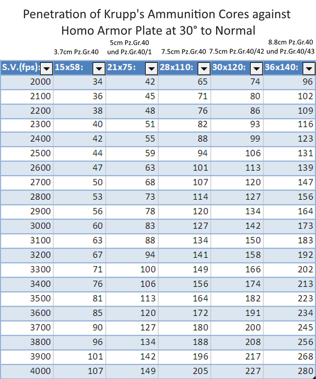Image resolution: width=316 pixels, height=379 pixels.
Task: Open the 30x120 column filter dropdown
Action: (x=256, y=69)
